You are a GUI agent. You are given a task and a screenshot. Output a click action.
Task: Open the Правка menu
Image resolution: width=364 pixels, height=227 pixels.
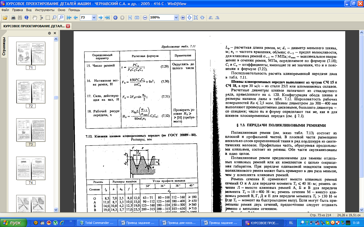18,10
